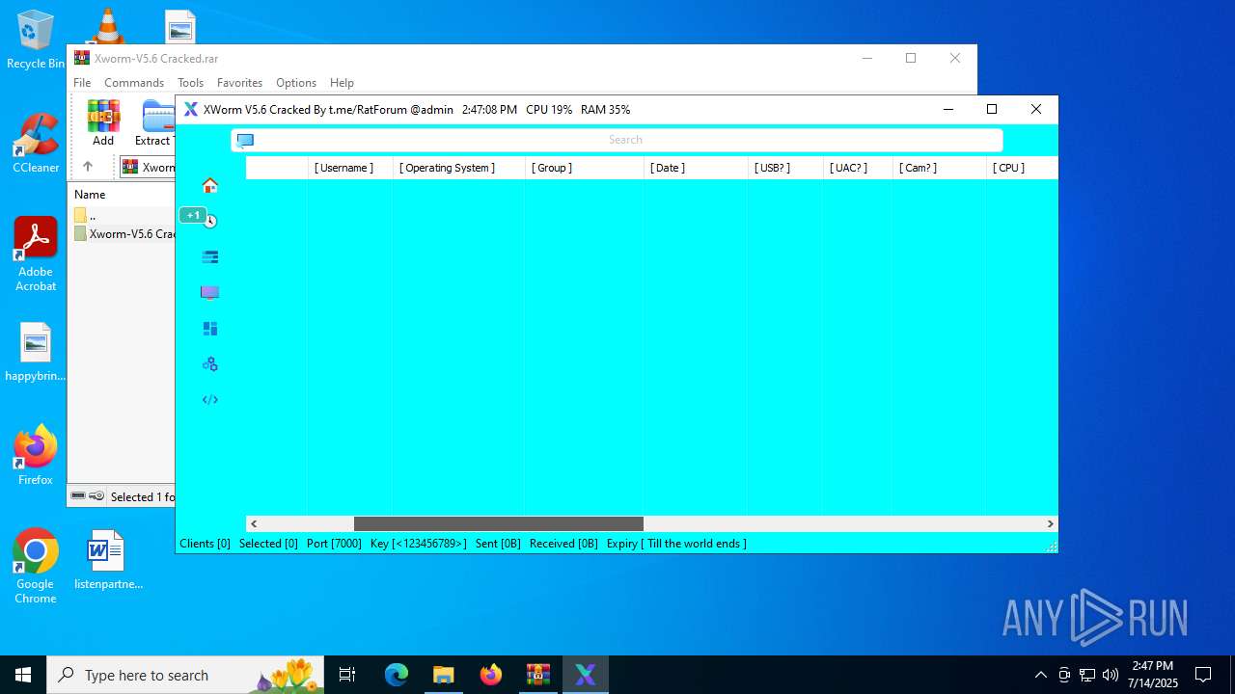Open Task View from the taskbar

[x=347, y=675]
